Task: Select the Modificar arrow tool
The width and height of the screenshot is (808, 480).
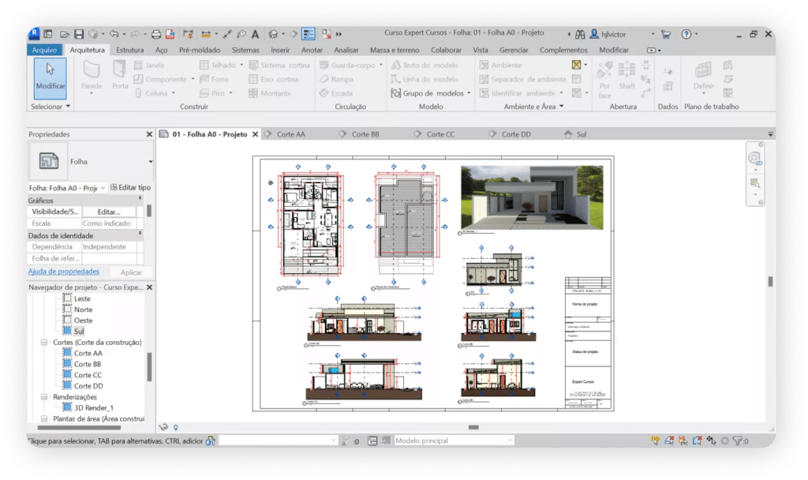Action: point(50,77)
